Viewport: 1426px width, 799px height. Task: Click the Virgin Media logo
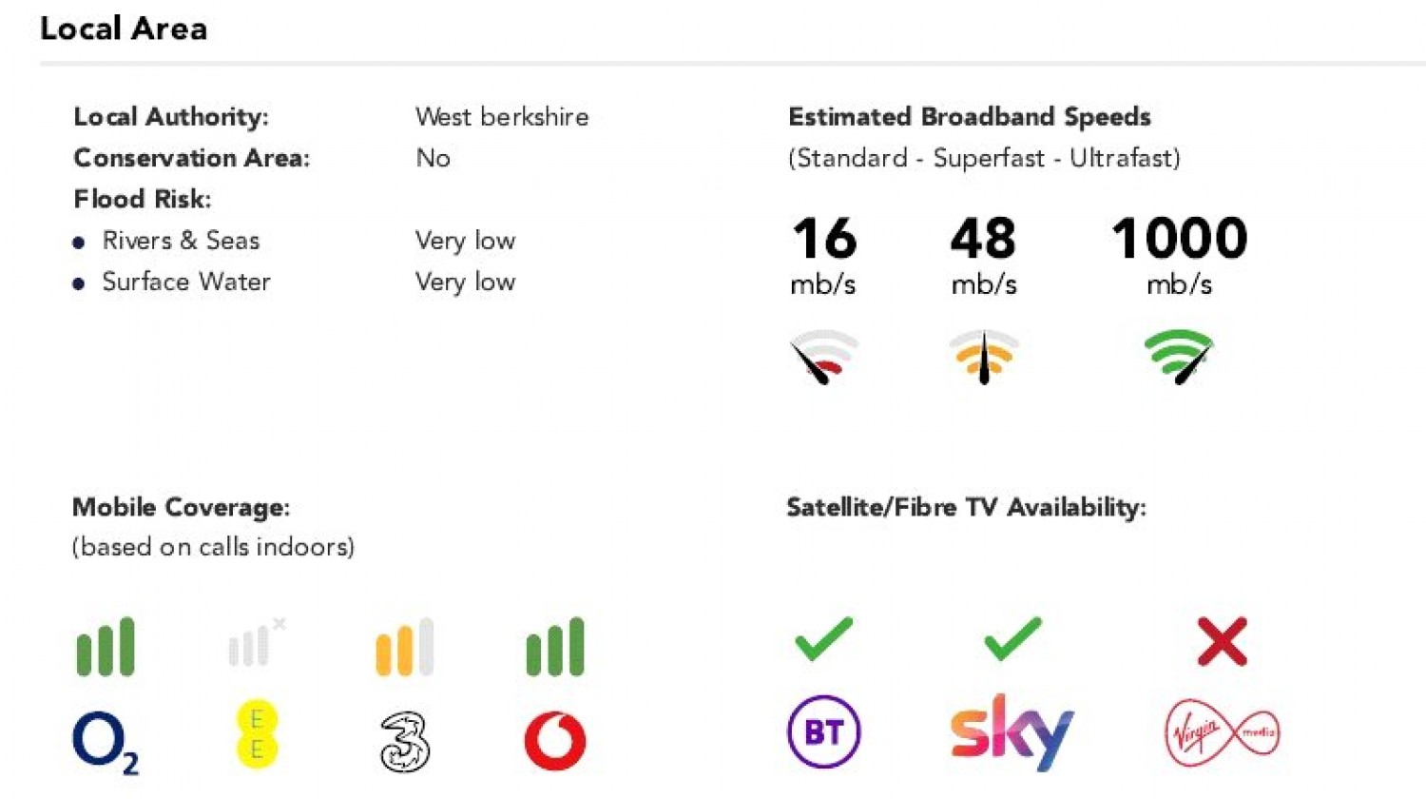pyautogui.click(x=1222, y=732)
